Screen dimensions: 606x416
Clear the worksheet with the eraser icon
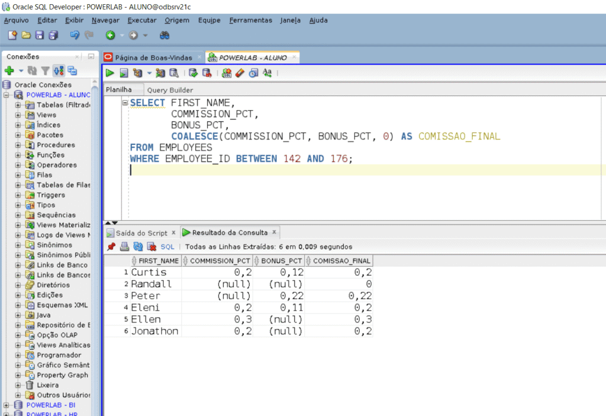(x=240, y=73)
